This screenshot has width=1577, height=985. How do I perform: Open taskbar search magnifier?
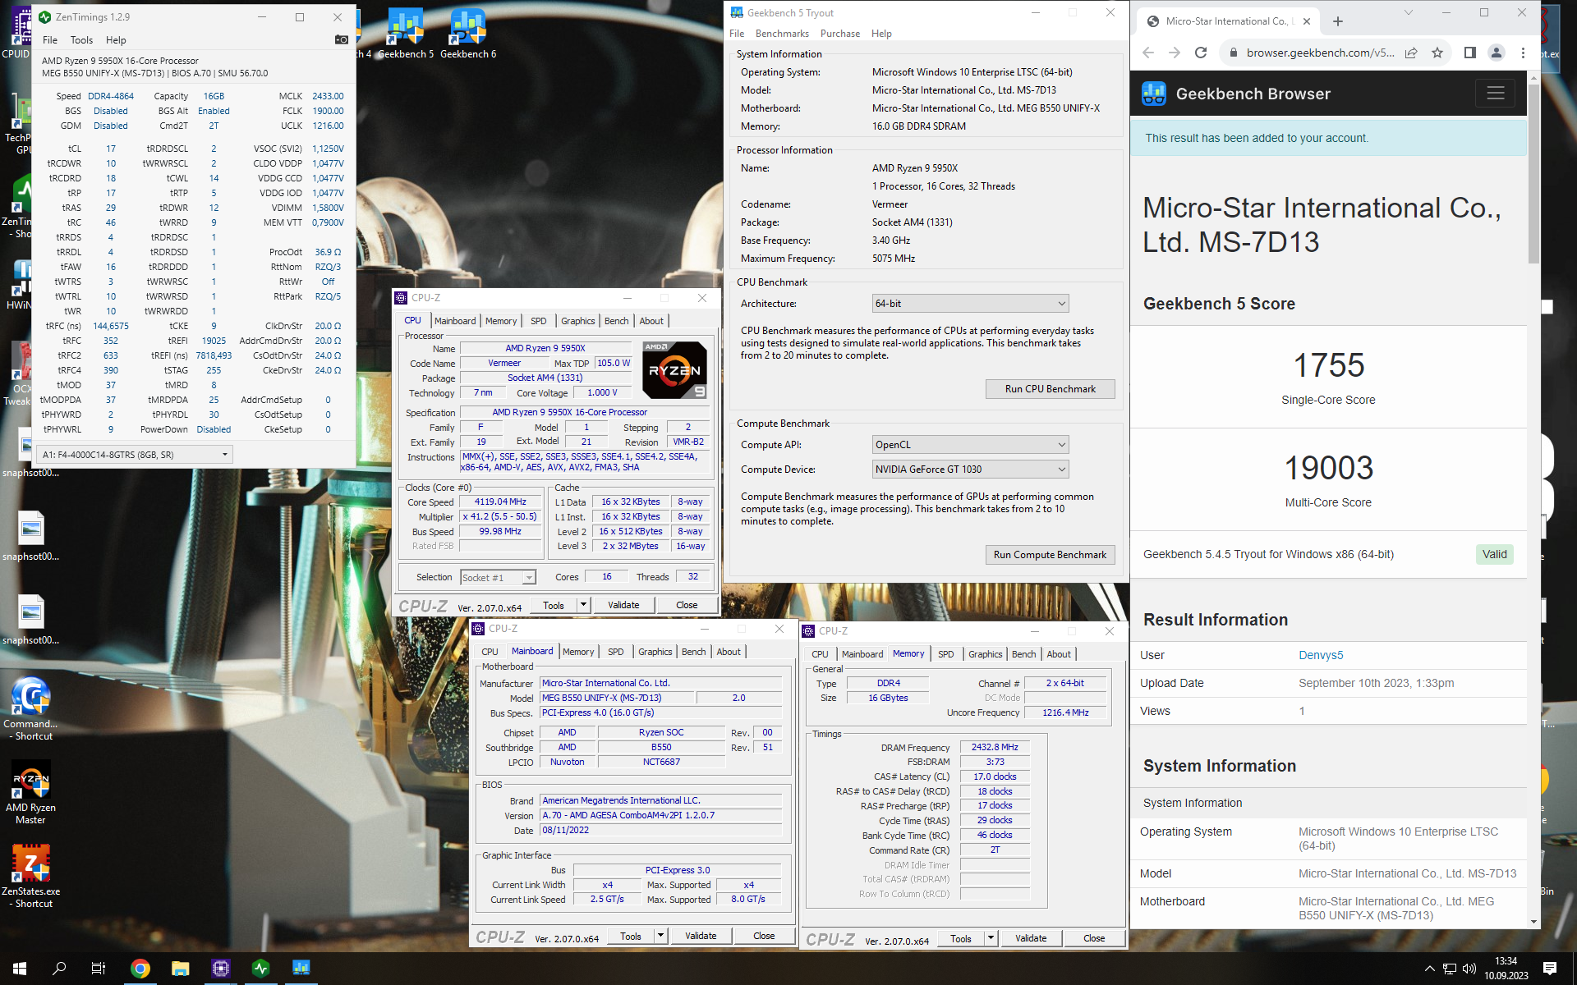pyautogui.click(x=59, y=969)
